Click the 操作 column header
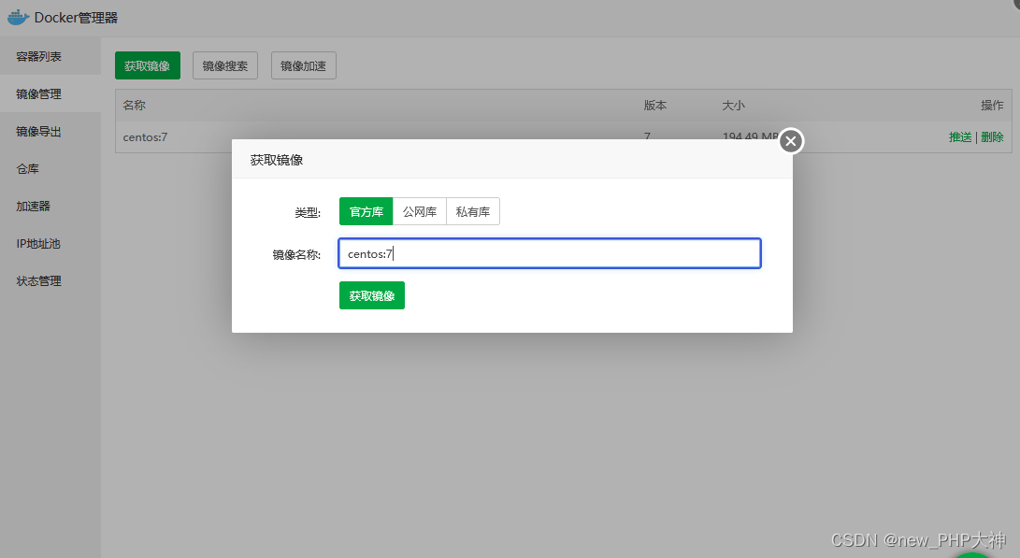The width and height of the screenshot is (1020, 558). [992, 106]
